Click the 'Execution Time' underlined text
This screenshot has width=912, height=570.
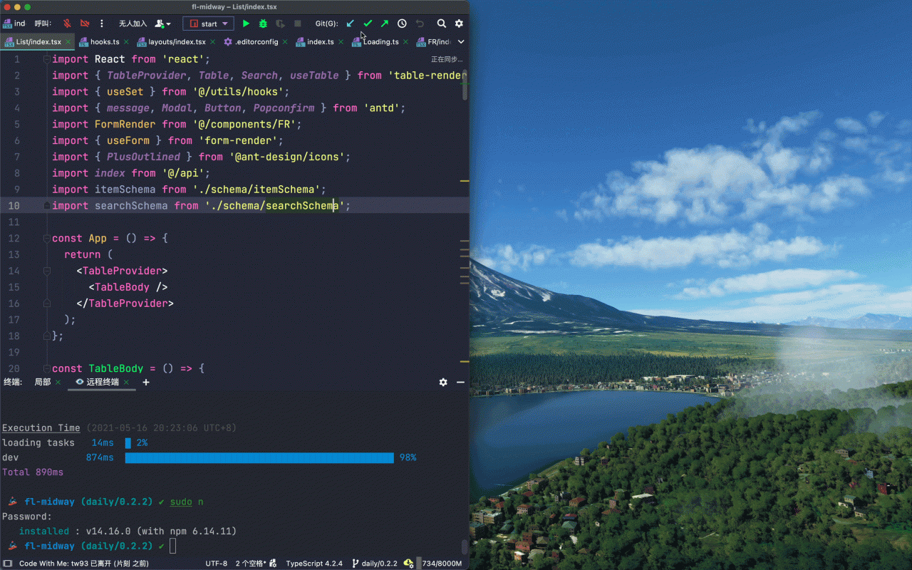tap(41, 427)
